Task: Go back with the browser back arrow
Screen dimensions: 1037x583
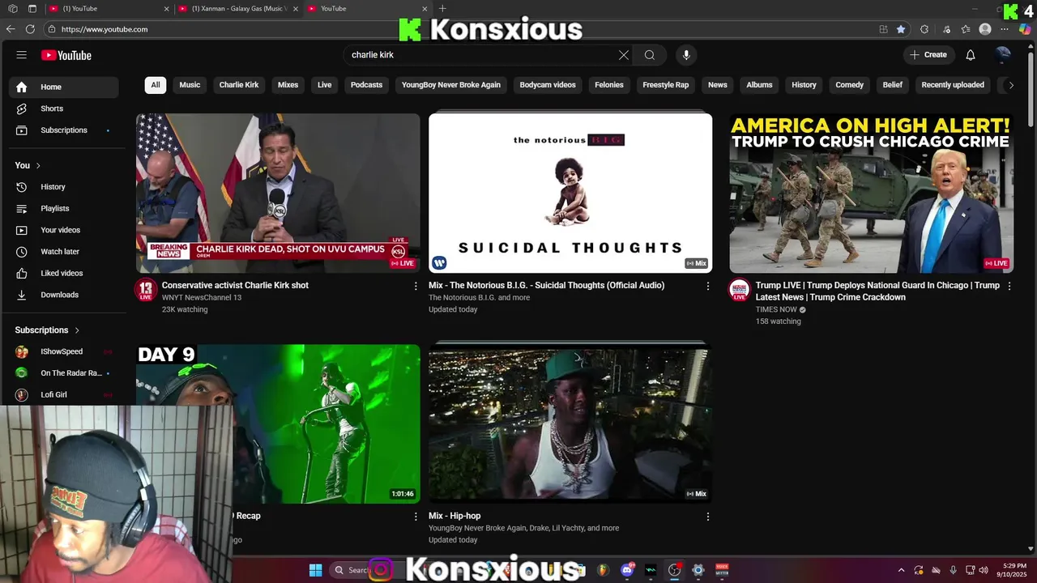Action: point(11,29)
